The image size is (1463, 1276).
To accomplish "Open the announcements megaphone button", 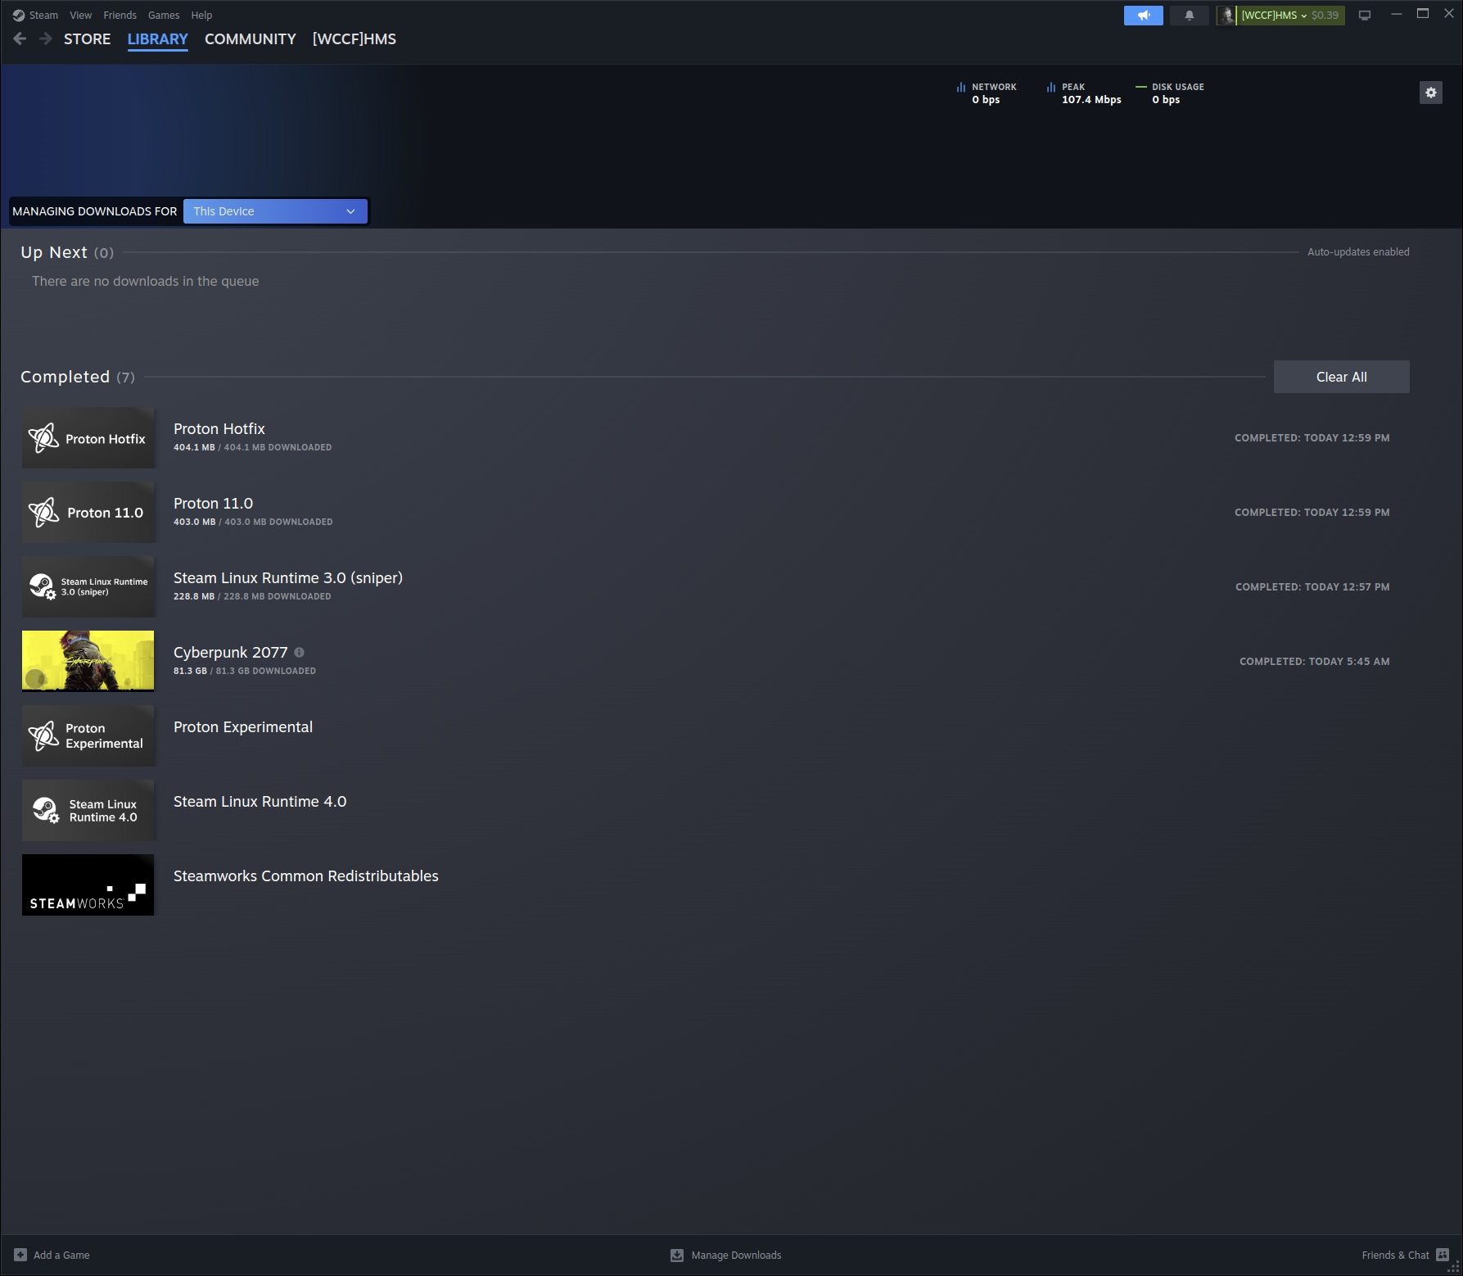I will pyautogui.click(x=1144, y=16).
